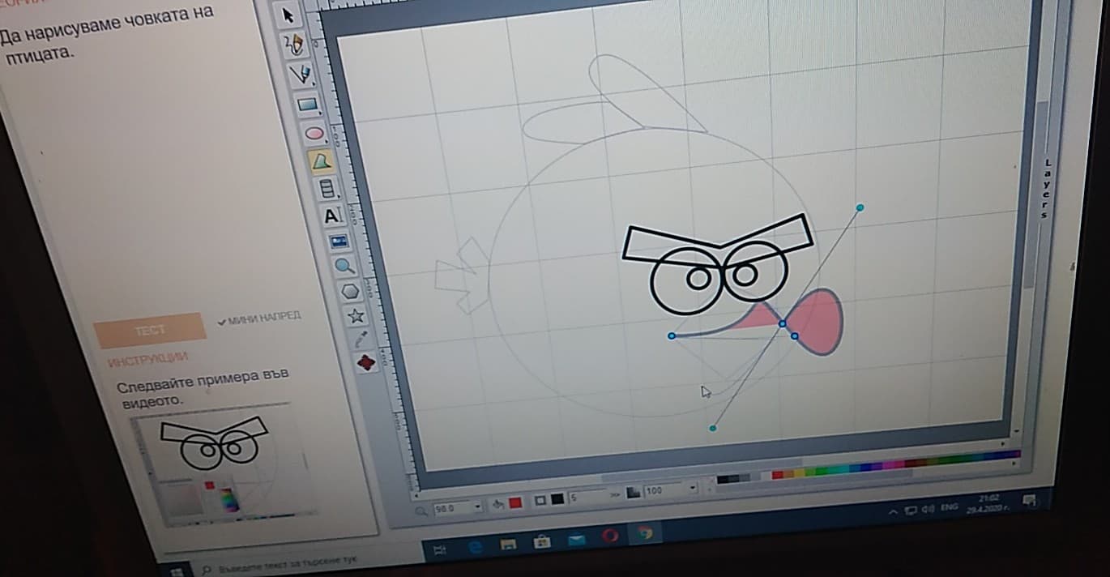The image size is (1110, 577).
Task: Select the Rectangle tool
Action: point(307,104)
